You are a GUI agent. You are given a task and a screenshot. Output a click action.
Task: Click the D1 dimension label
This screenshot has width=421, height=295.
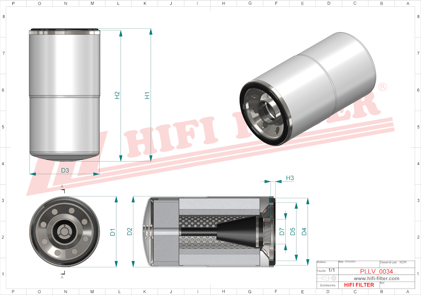pyautogui.click(x=112, y=232)
